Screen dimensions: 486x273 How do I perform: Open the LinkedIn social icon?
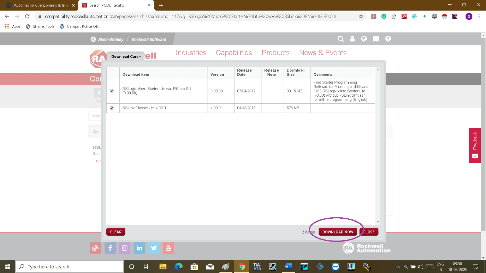tap(139, 248)
